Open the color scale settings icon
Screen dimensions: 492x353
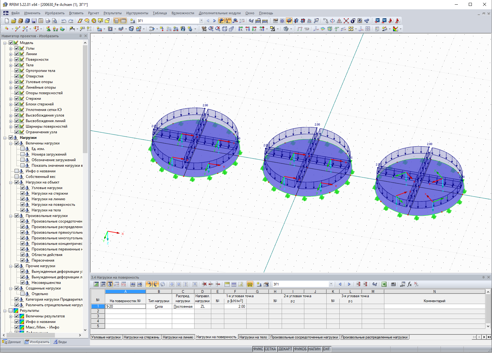point(396,29)
